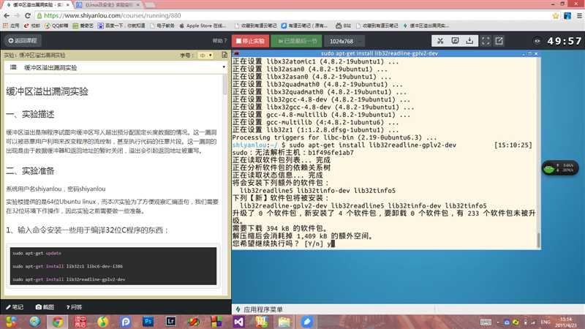Open the 电子邮件 bookmark
The image size is (585, 329).
(x=162, y=26)
